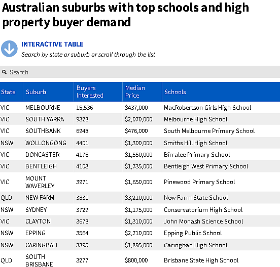Viewport: 280px width, 267px height.
Task: Click John Monash Science School entry
Action: click(203, 221)
